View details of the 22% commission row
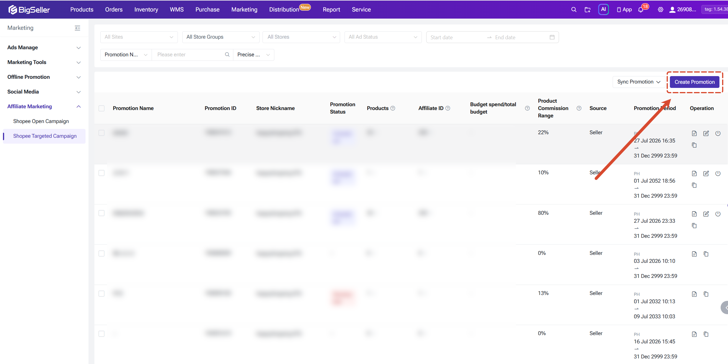The image size is (728, 364). [x=694, y=133]
